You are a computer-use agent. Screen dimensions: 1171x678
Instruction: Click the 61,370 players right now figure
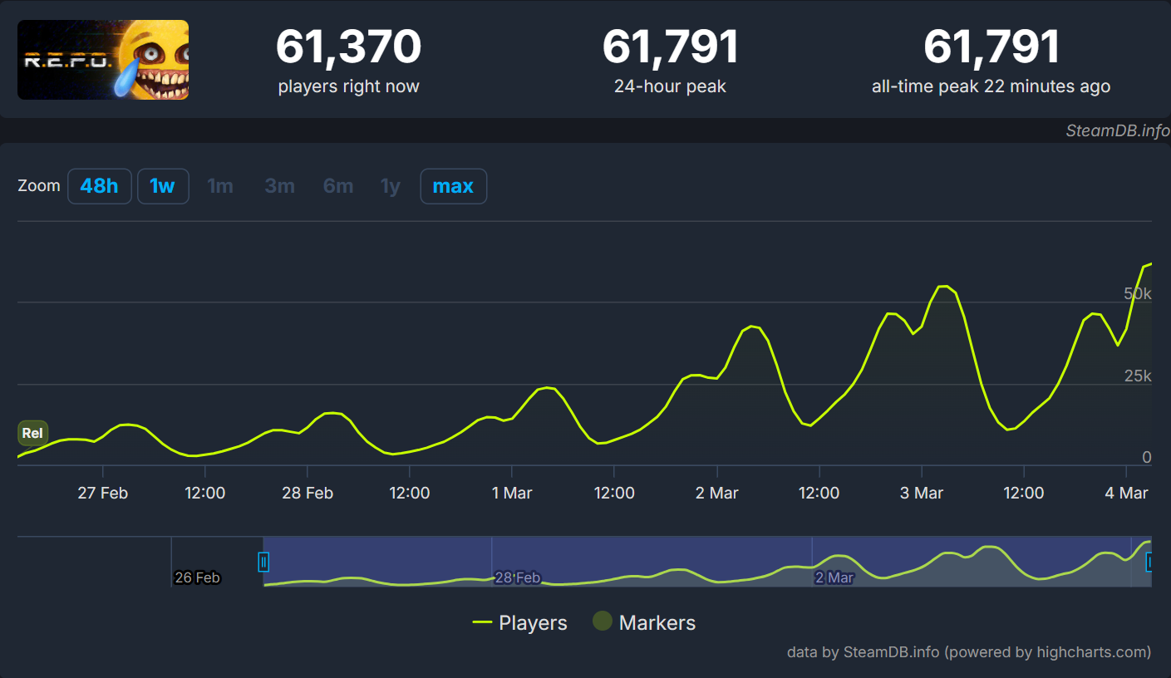pyautogui.click(x=348, y=47)
